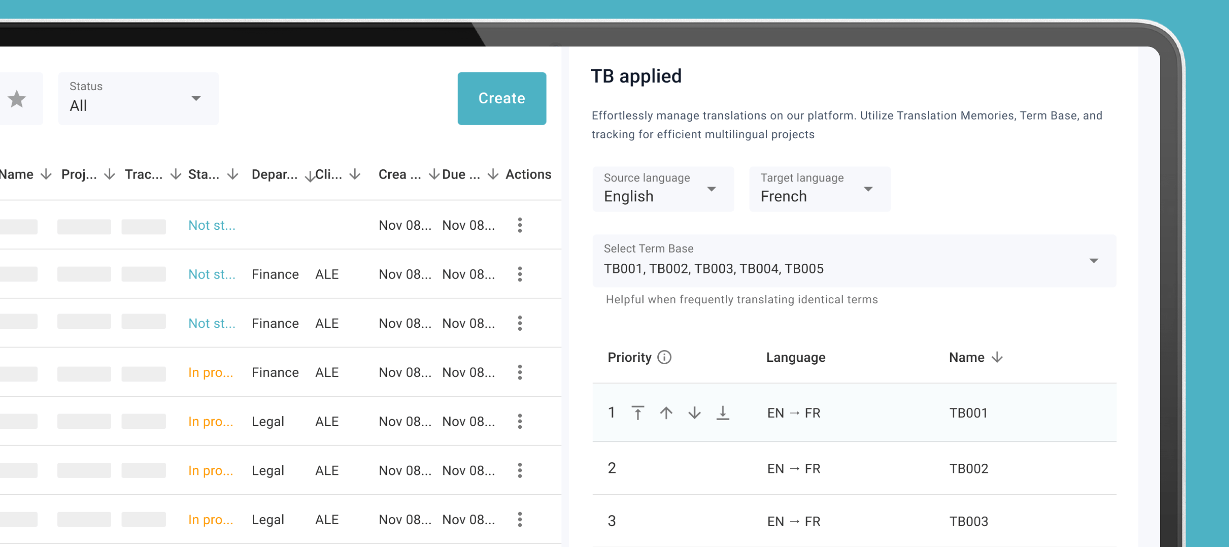The width and height of the screenshot is (1229, 547).
Task: Open the Status filter dropdown
Action: (x=196, y=98)
